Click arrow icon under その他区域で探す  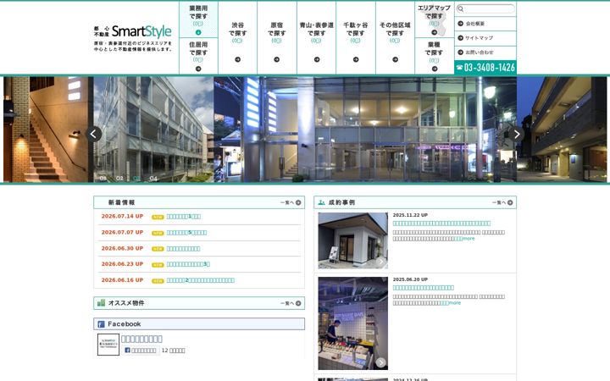pos(396,59)
